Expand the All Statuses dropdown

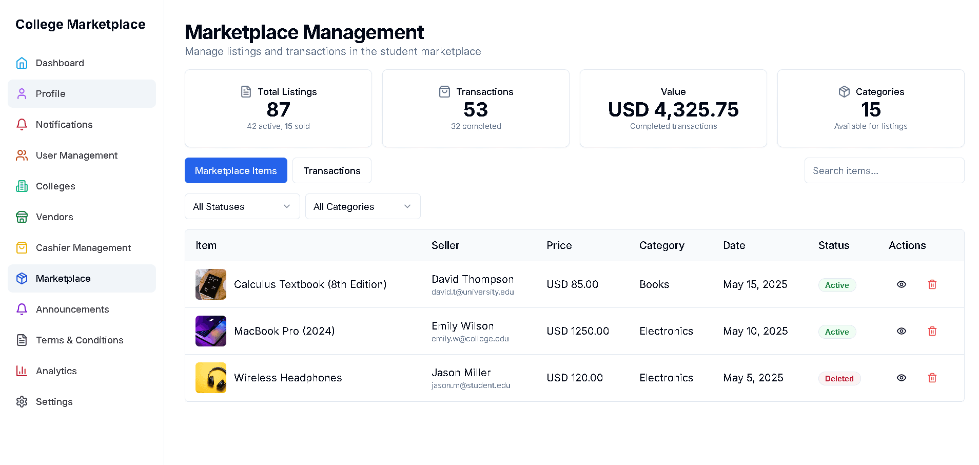pos(242,206)
